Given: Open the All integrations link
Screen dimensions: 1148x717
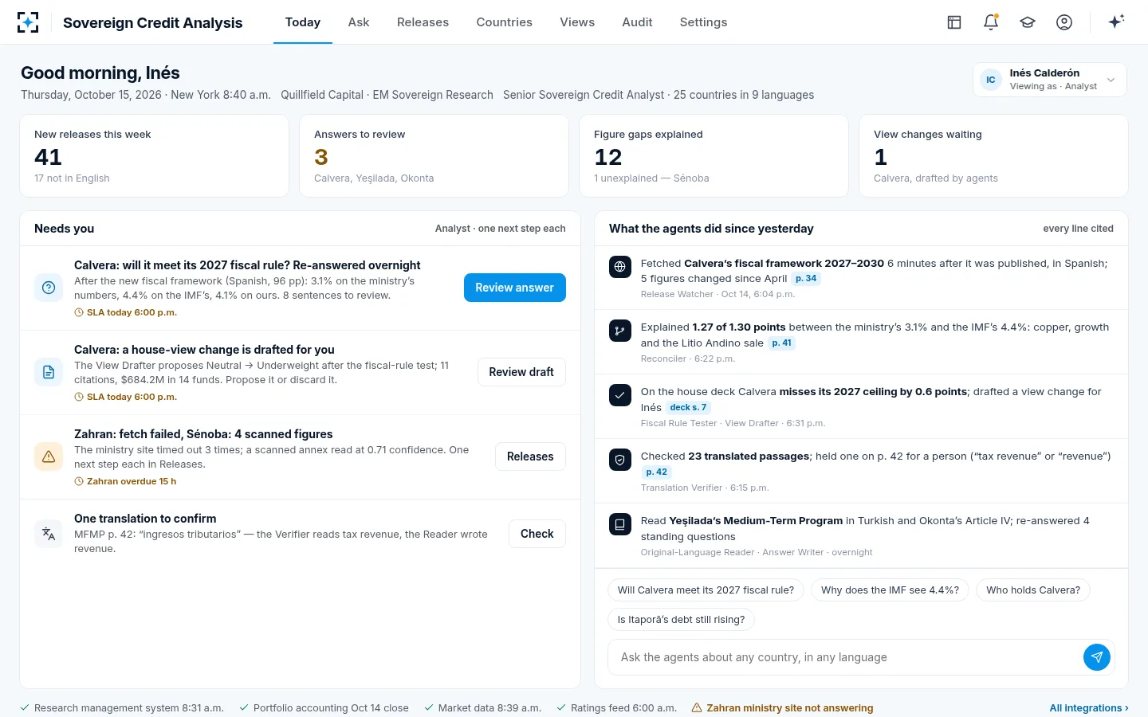Looking at the screenshot, I should point(1089,707).
